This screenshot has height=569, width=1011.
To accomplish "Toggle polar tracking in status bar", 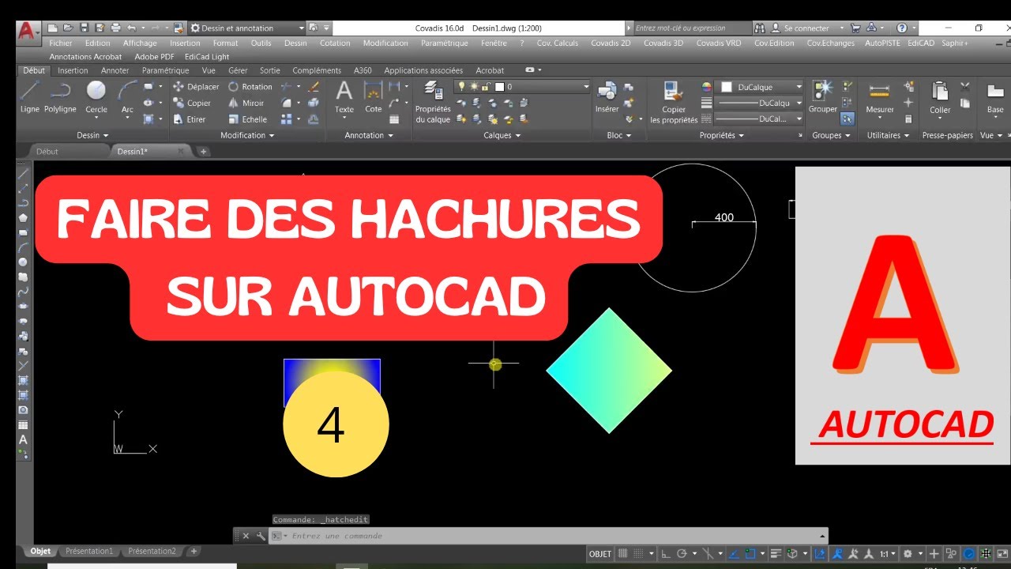I will (682, 553).
